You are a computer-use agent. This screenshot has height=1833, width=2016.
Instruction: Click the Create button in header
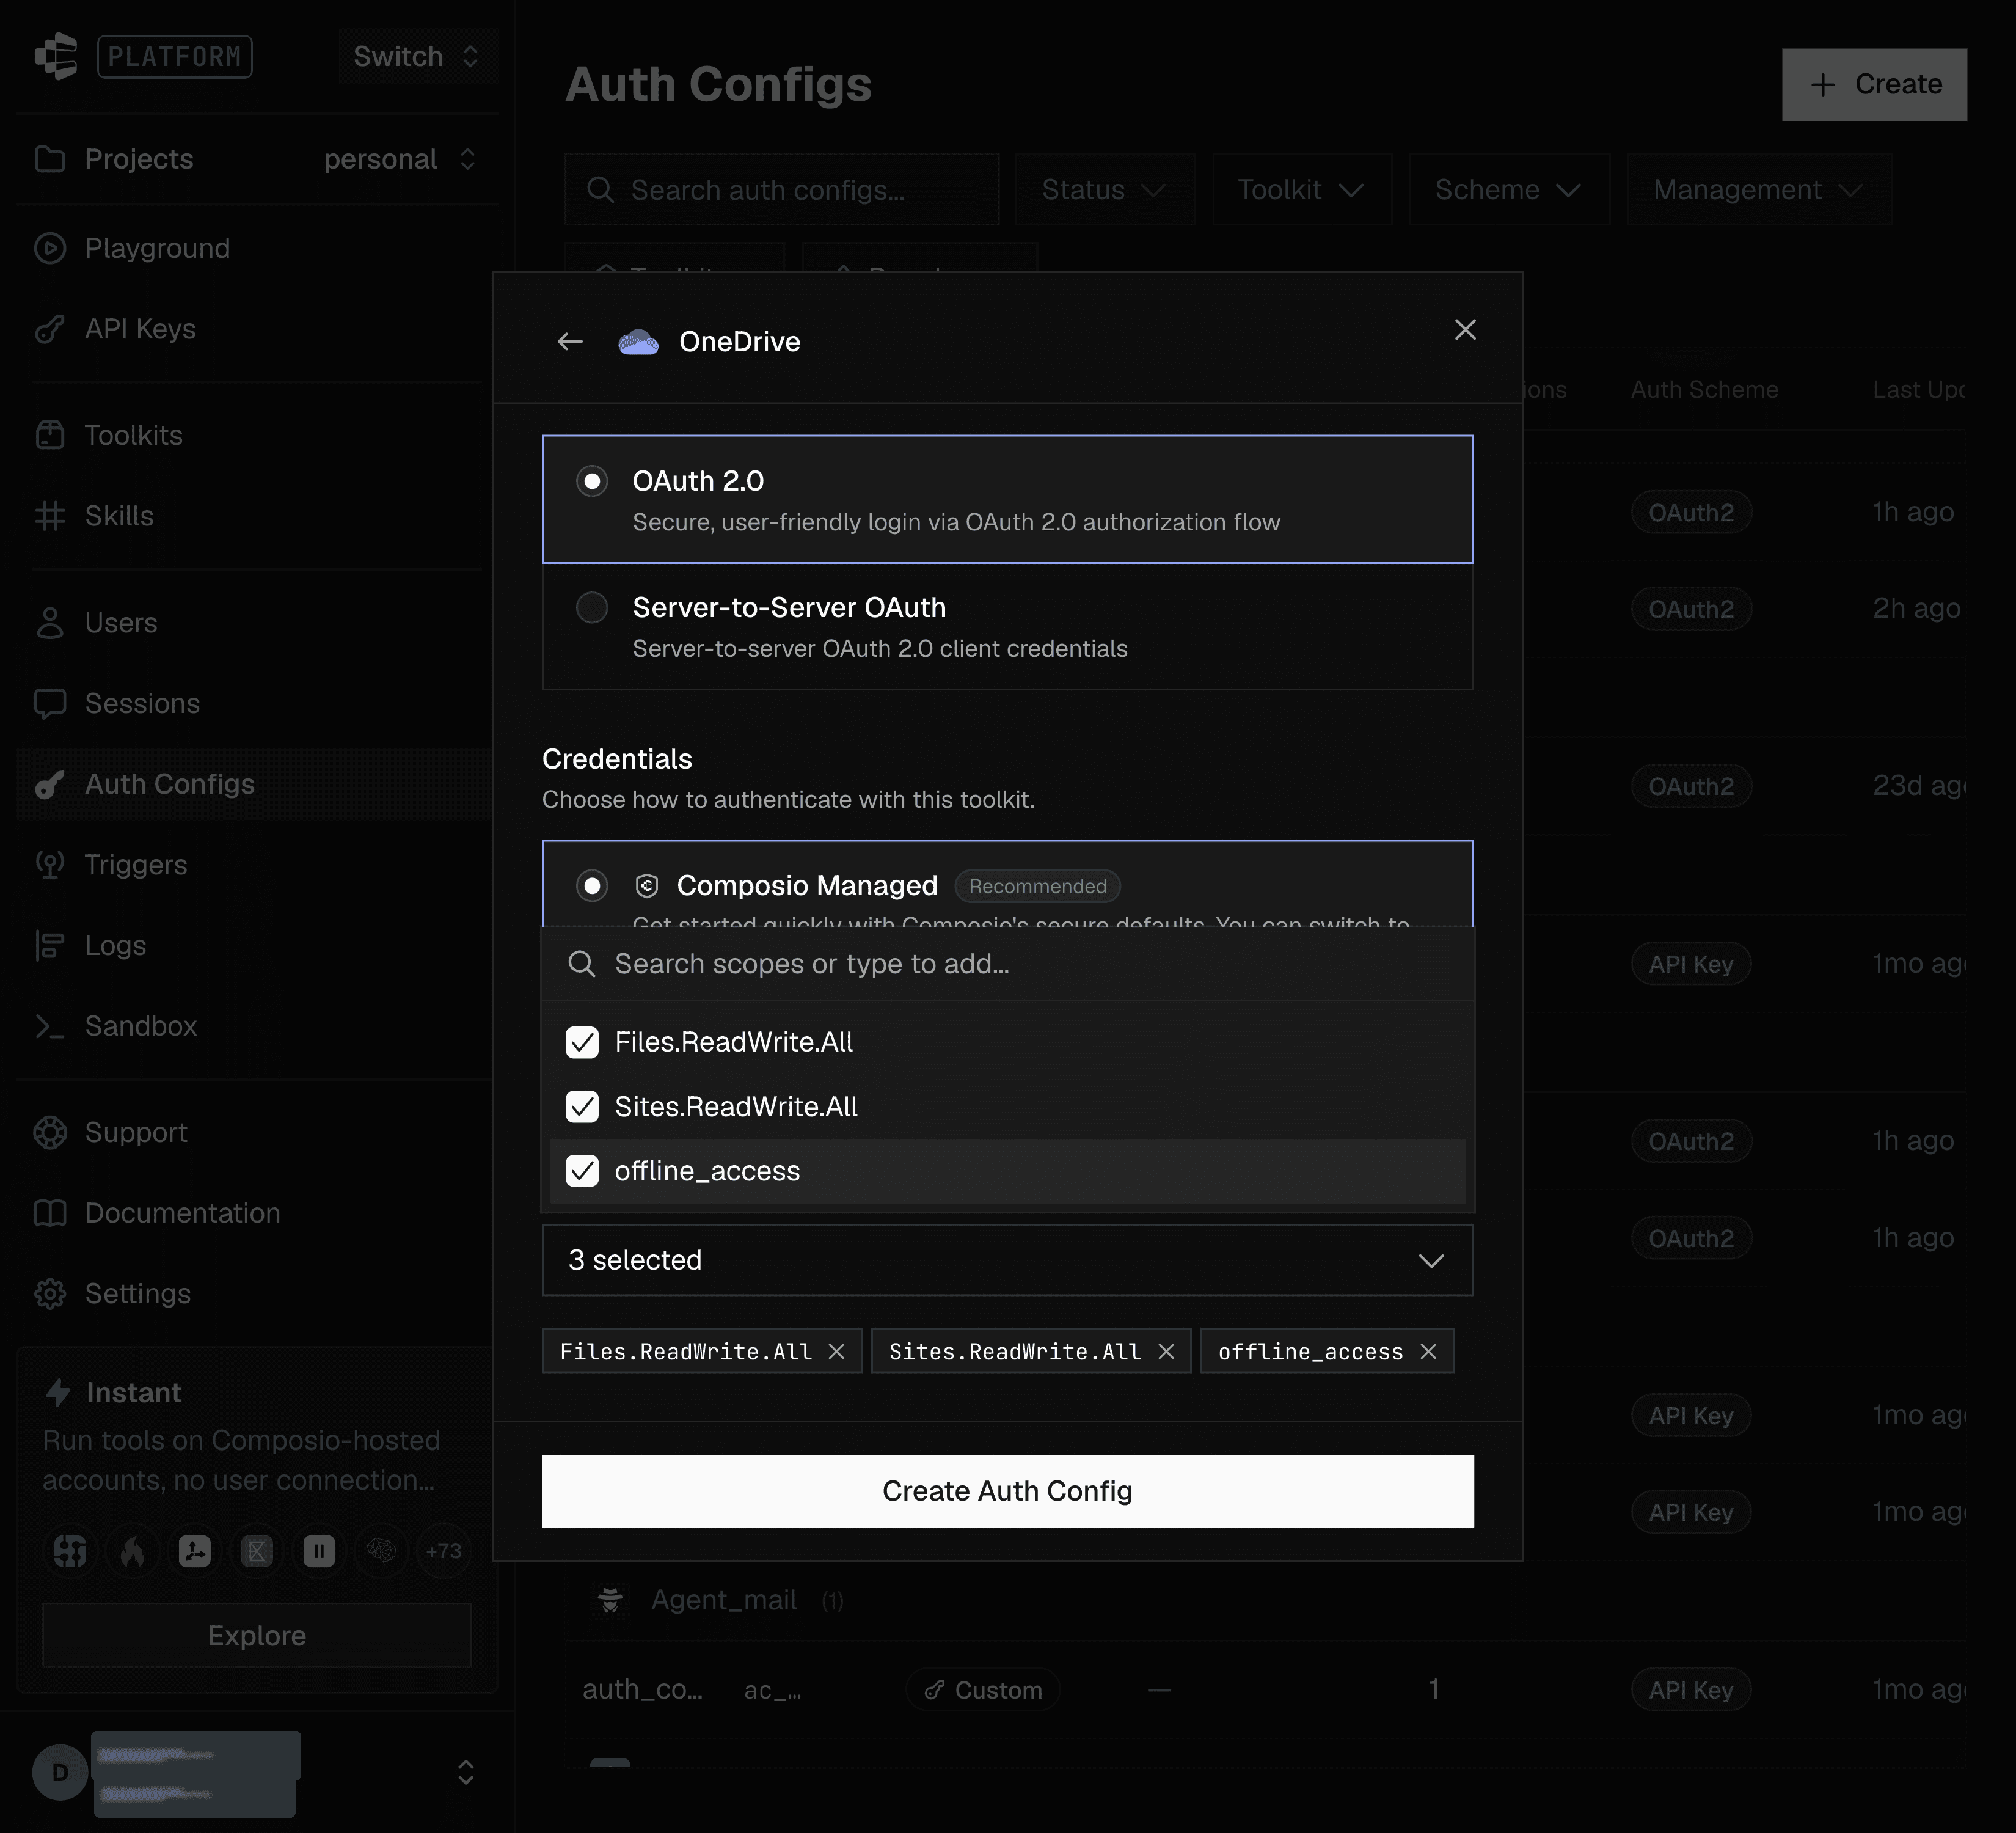click(1874, 84)
